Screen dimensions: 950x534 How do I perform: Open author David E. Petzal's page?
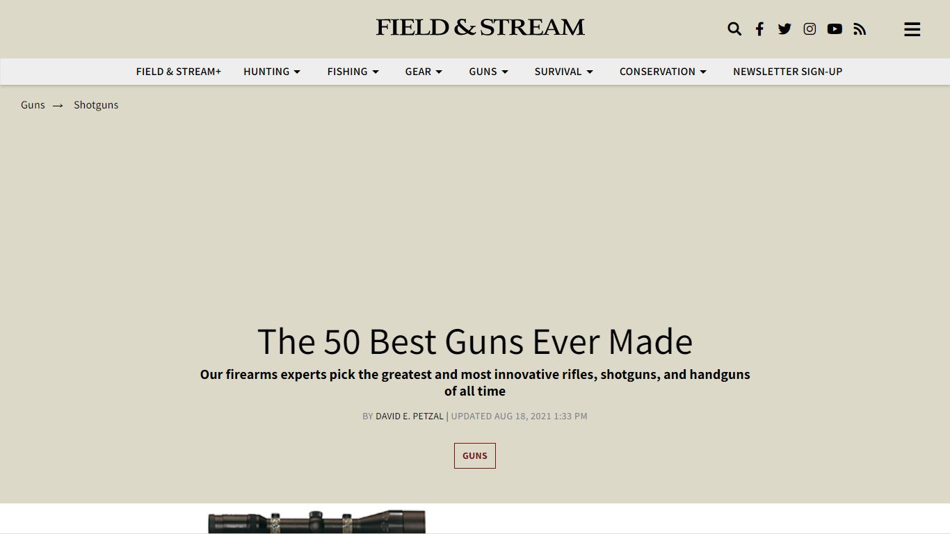(x=410, y=416)
